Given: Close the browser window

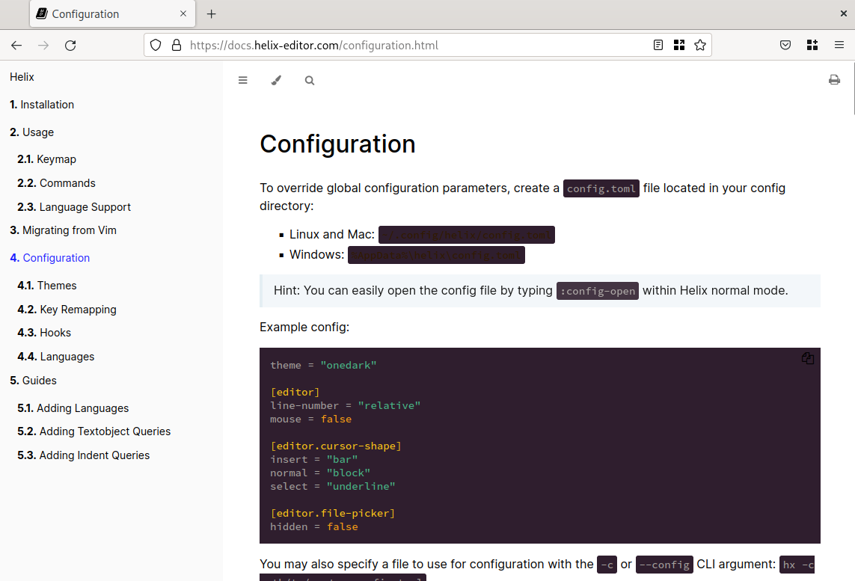Looking at the screenshot, I should click(x=844, y=13).
